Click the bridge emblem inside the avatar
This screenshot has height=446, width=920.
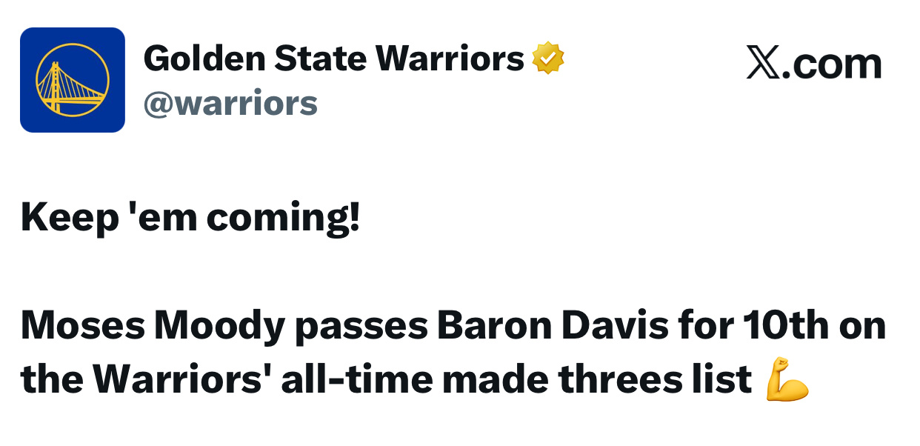pyautogui.click(x=72, y=80)
